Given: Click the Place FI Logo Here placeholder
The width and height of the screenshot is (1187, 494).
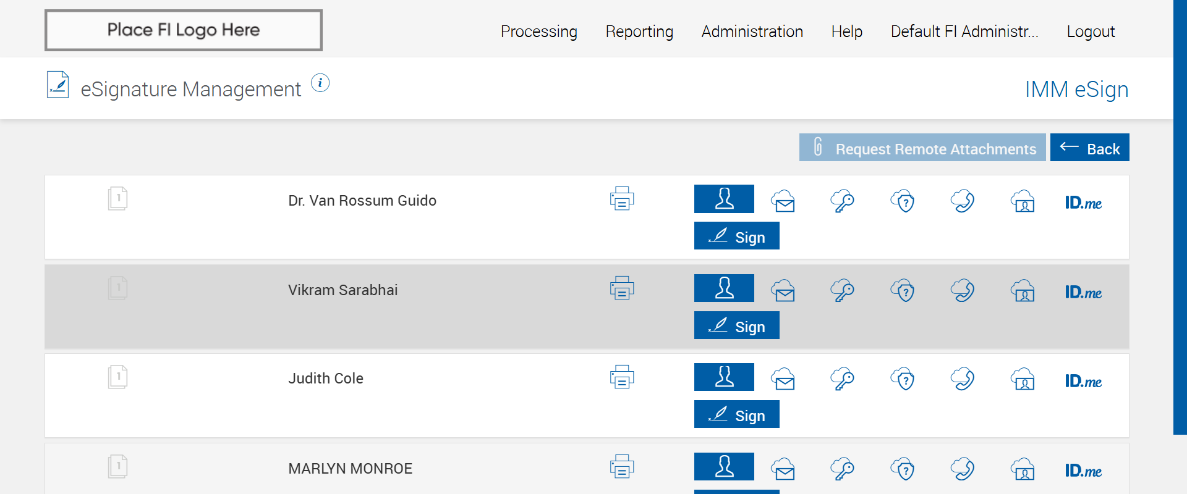Looking at the screenshot, I should tap(184, 30).
